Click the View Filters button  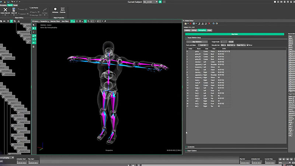(65, 21)
